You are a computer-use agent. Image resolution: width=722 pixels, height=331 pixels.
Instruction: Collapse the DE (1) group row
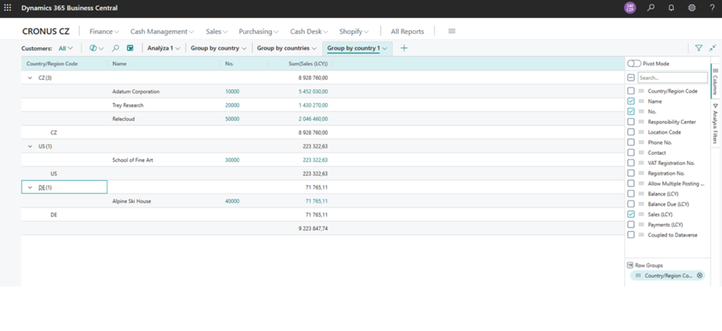(x=30, y=187)
